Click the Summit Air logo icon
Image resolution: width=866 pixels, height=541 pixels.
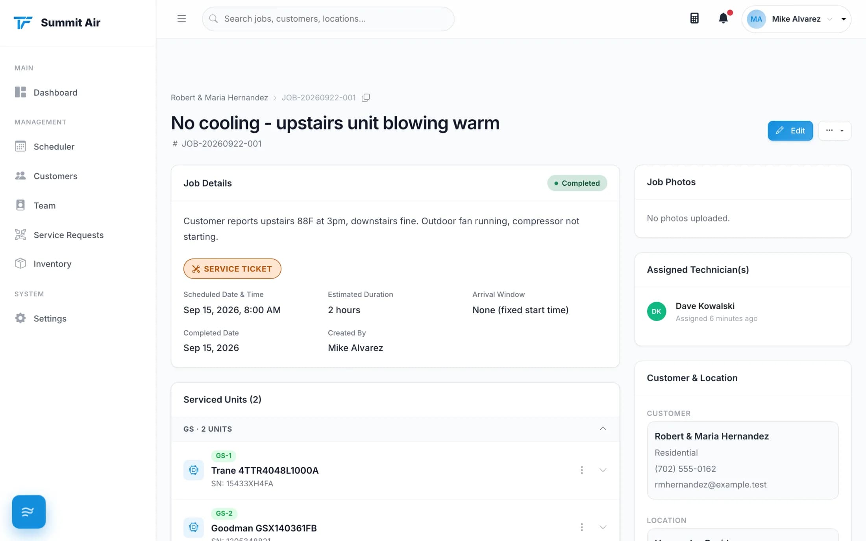click(23, 22)
